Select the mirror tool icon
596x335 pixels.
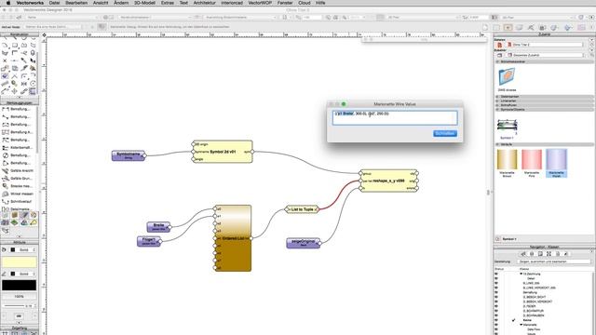(23, 84)
